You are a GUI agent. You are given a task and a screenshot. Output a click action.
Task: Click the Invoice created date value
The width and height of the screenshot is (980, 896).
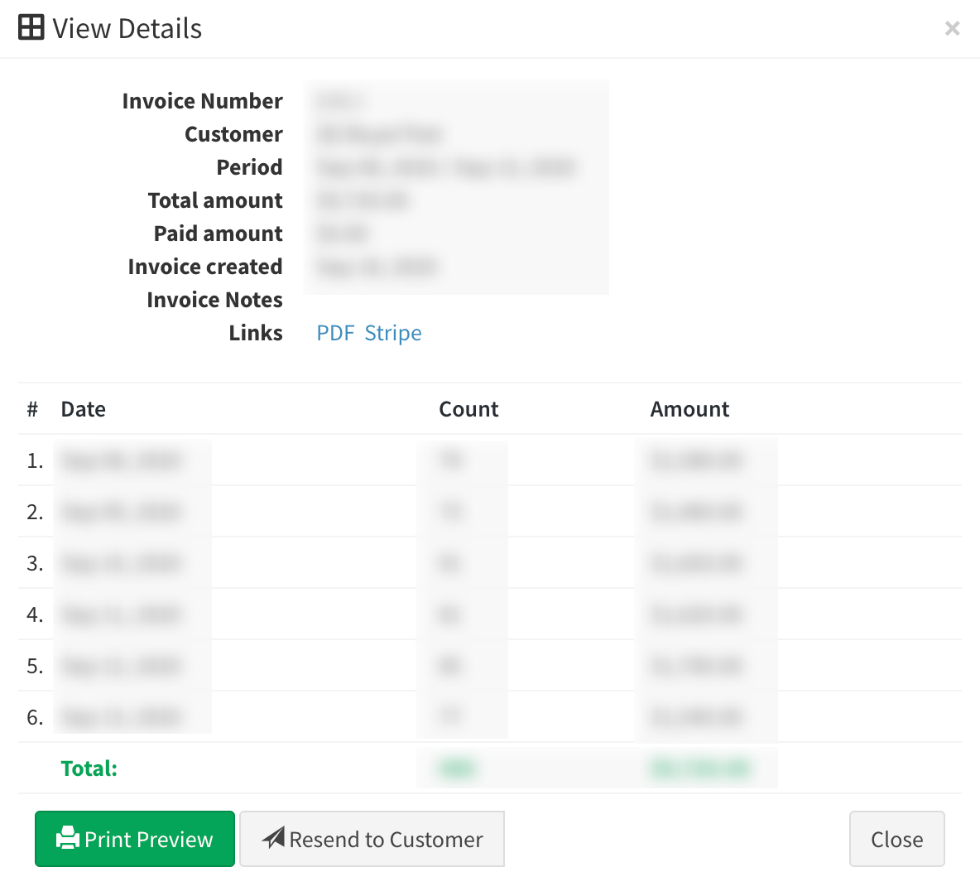378,266
